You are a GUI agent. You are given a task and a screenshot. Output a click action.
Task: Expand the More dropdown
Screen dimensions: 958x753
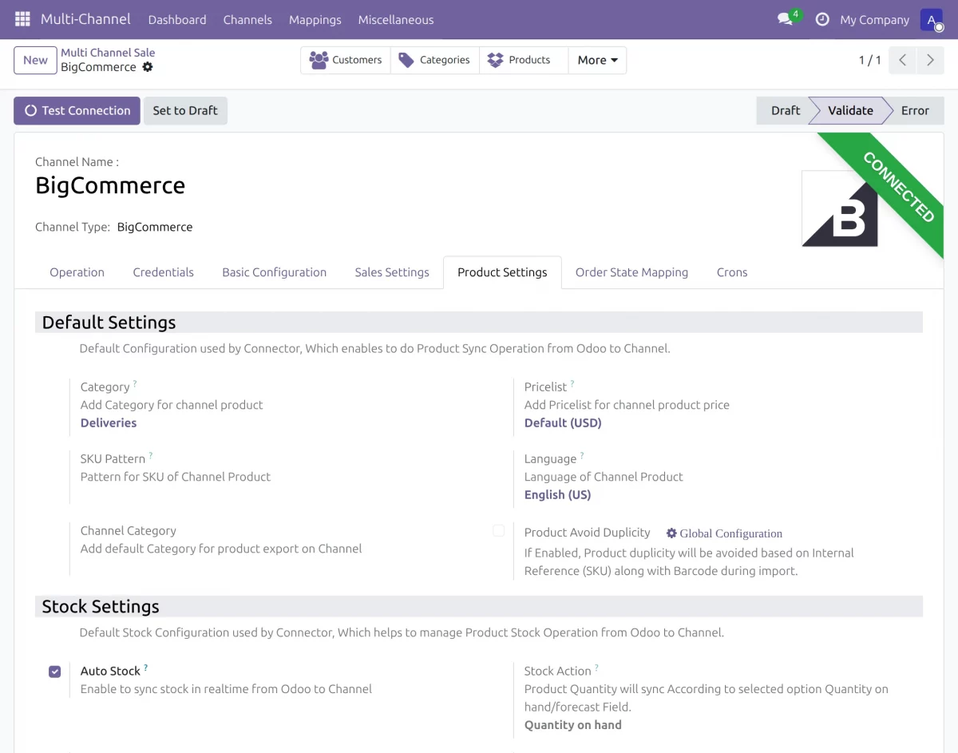[x=597, y=60]
